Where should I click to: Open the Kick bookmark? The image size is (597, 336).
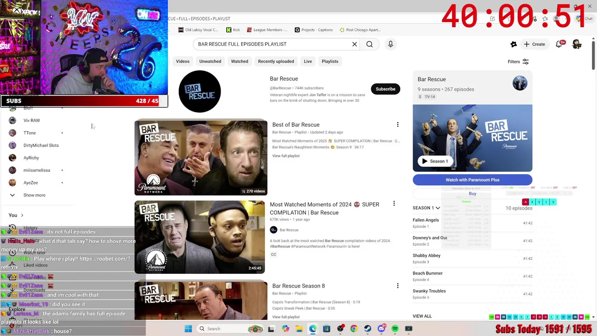233,30
